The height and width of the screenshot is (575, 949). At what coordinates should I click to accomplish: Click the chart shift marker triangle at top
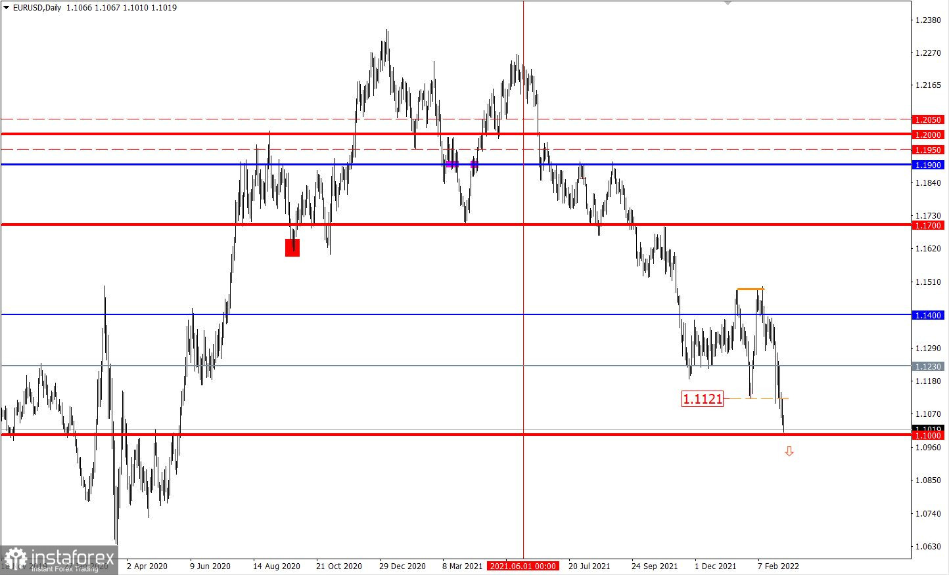tap(727, 3)
